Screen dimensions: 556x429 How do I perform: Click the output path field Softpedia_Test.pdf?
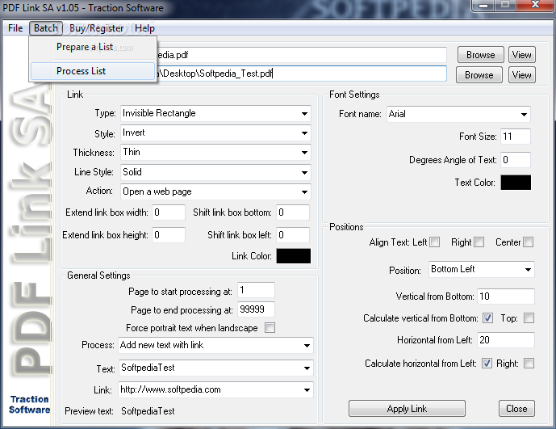pyautogui.click(x=302, y=74)
